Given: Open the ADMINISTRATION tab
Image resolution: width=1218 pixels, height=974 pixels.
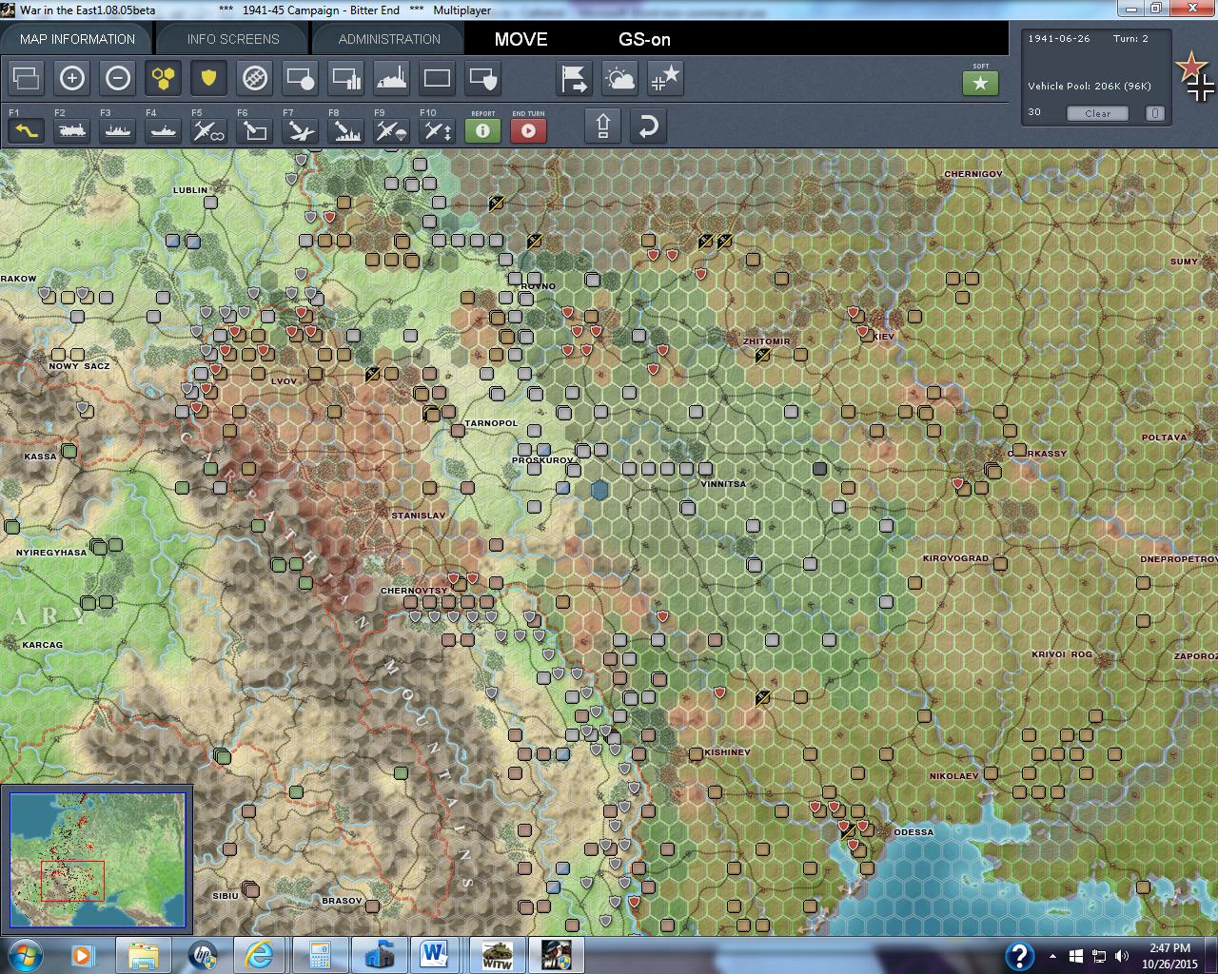Looking at the screenshot, I should click(x=389, y=39).
